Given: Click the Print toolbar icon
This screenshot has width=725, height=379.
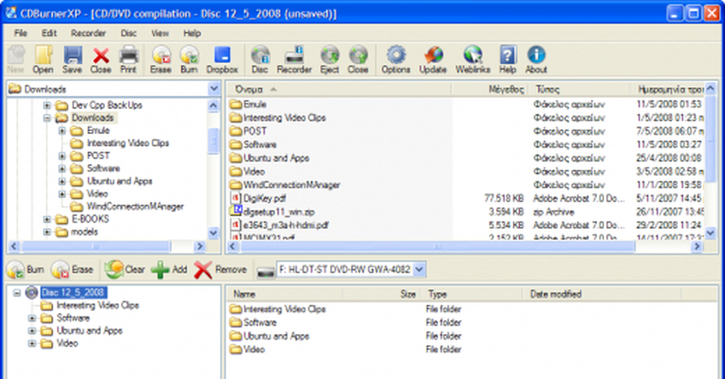Looking at the screenshot, I should point(128,60).
